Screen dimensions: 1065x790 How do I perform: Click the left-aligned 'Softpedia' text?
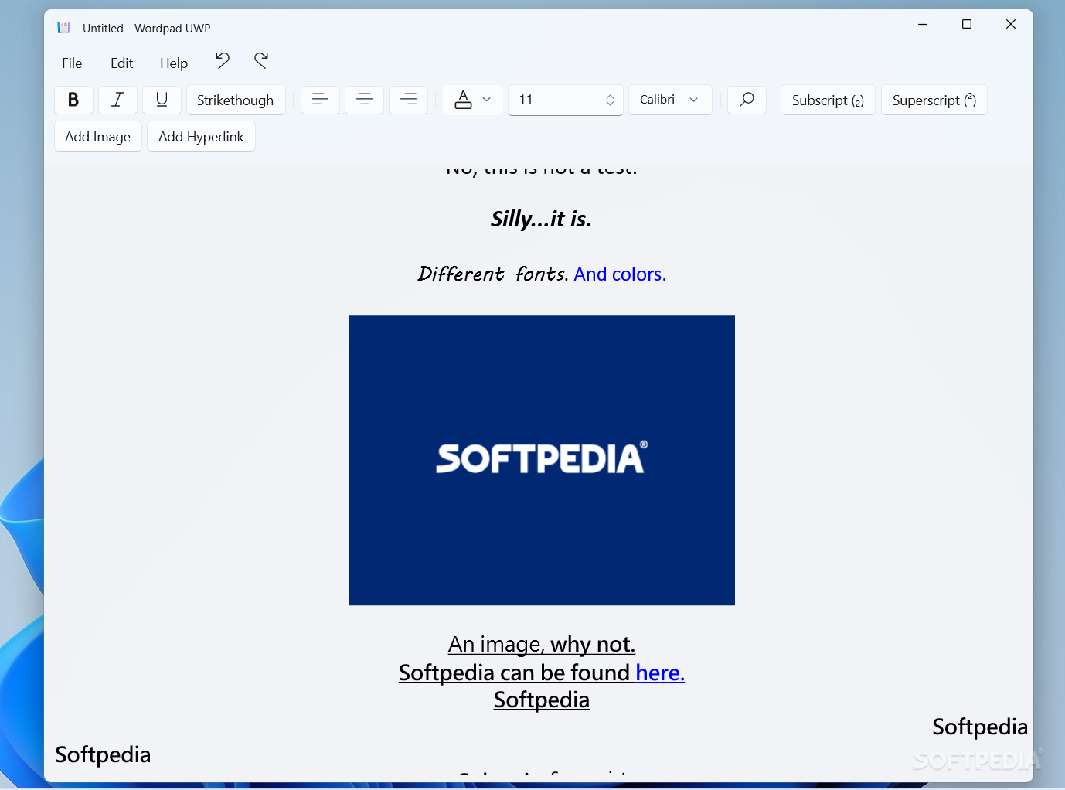pyautogui.click(x=103, y=754)
